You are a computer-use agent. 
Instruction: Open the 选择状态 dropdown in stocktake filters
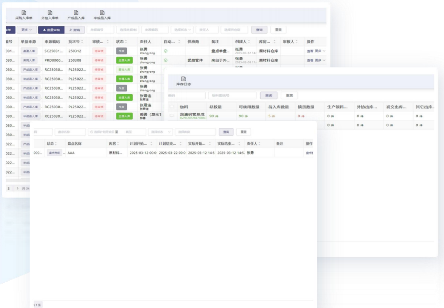(160, 132)
